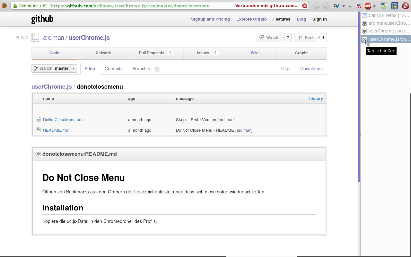
Task: Open the Wiki tab
Action: (255, 53)
